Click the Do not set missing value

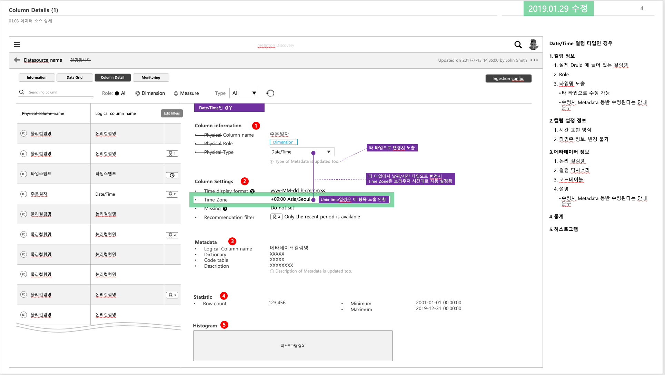point(282,208)
